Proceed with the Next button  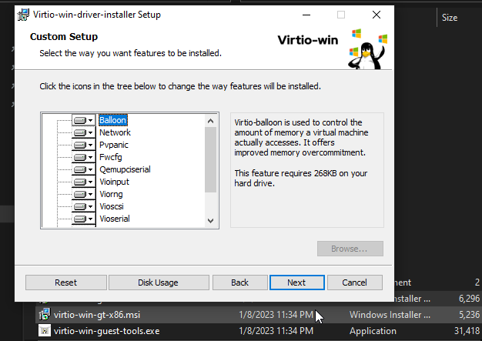[296, 282]
